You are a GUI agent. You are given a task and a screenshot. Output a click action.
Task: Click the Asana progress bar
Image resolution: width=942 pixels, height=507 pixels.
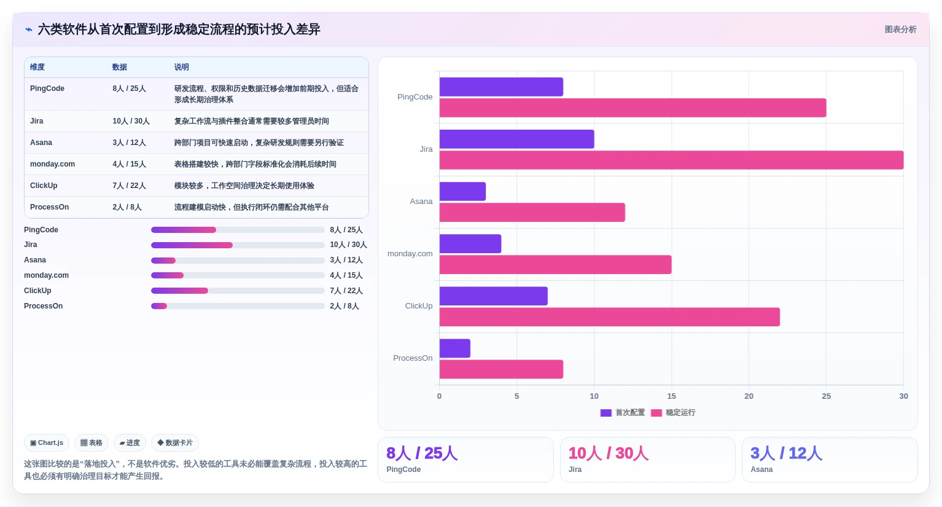pyautogui.click(x=238, y=261)
